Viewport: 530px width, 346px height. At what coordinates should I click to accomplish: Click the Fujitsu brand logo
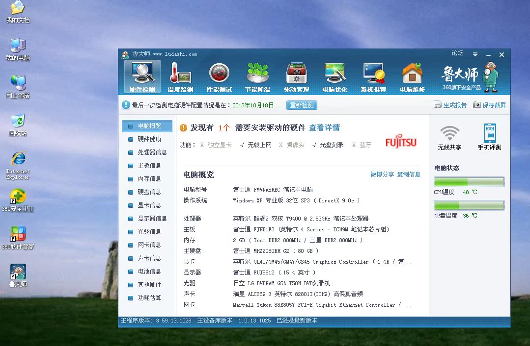401,141
